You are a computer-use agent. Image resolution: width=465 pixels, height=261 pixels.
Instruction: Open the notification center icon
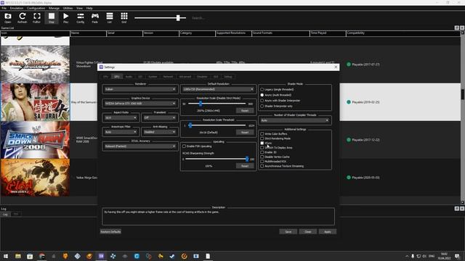point(457,256)
